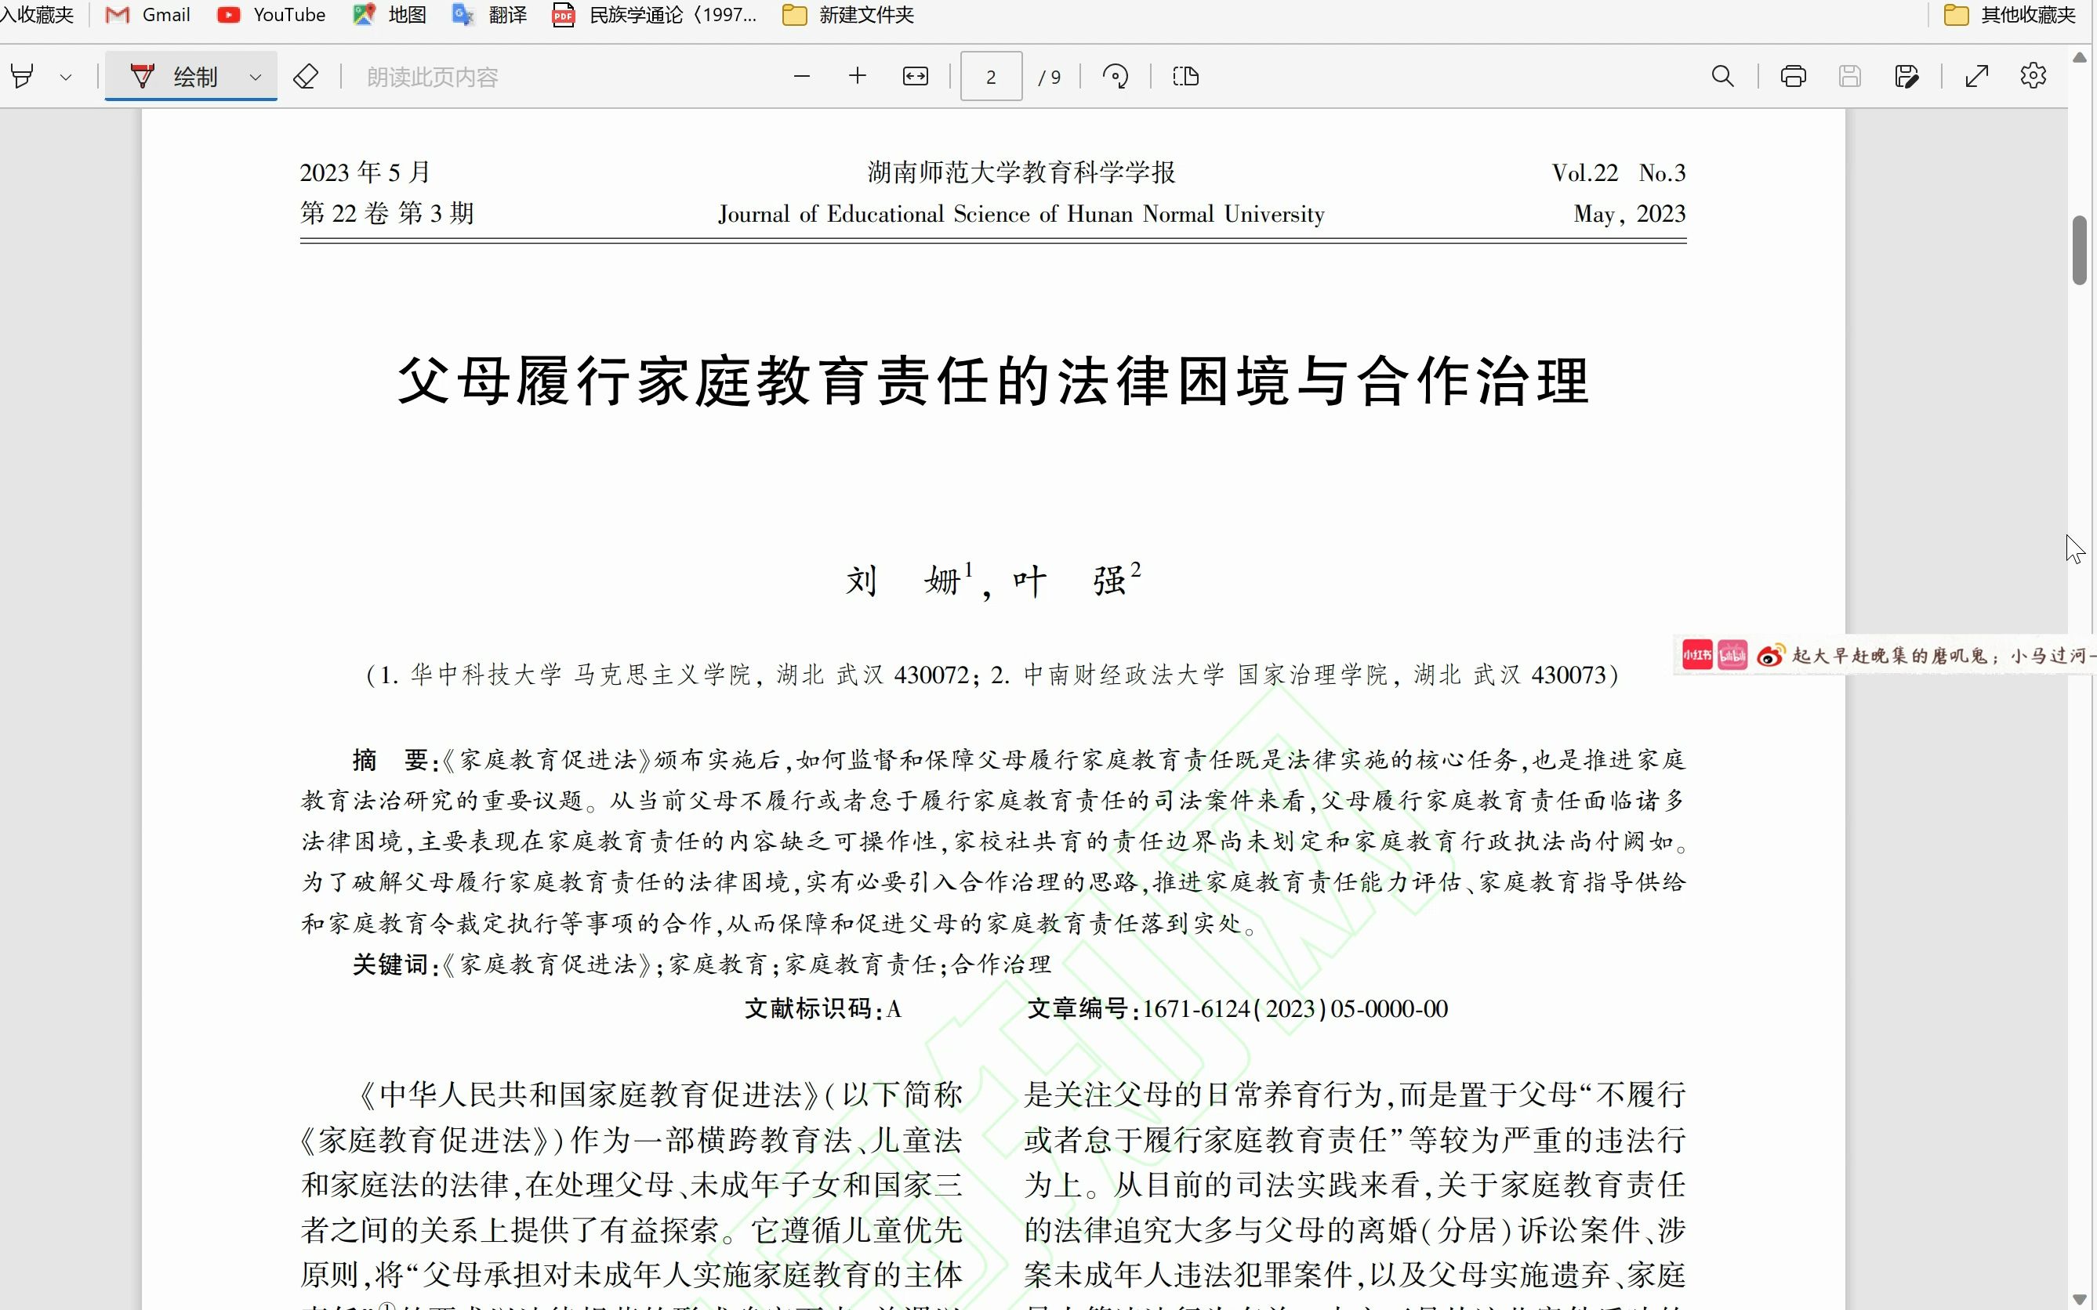
Task: Edit the current page number field
Action: pyautogui.click(x=990, y=76)
